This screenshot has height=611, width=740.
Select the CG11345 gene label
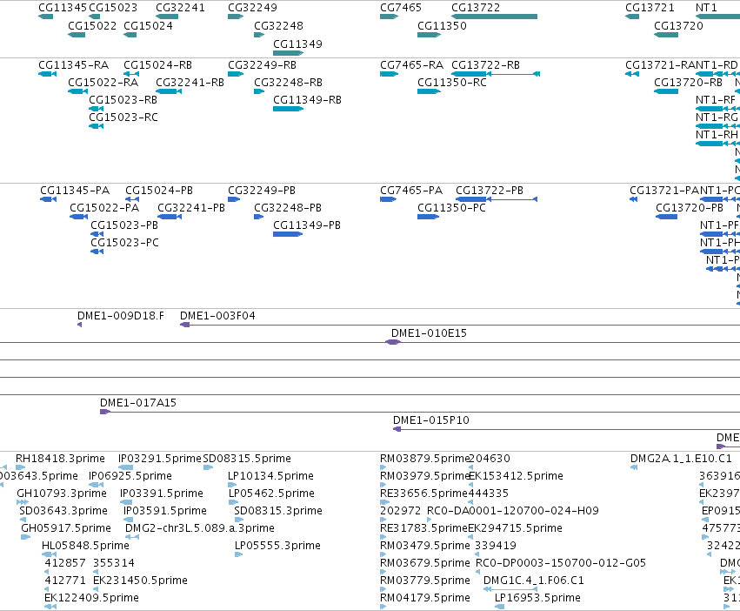[63, 8]
